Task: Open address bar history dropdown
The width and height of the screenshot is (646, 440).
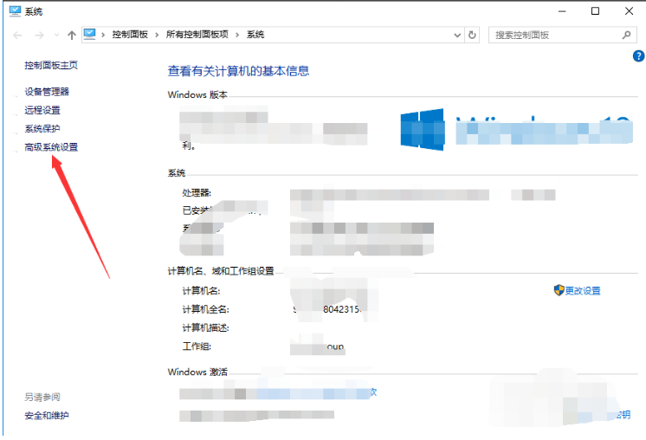Action: click(x=457, y=36)
